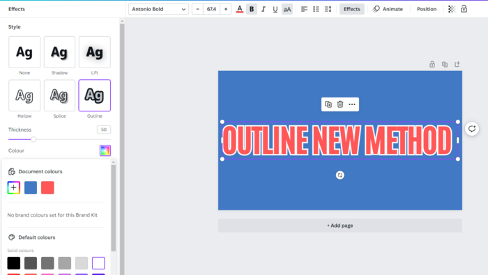Click the colour panel scrollbar
The width and height of the screenshot is (488, 275).
click(x=113, y=208)
